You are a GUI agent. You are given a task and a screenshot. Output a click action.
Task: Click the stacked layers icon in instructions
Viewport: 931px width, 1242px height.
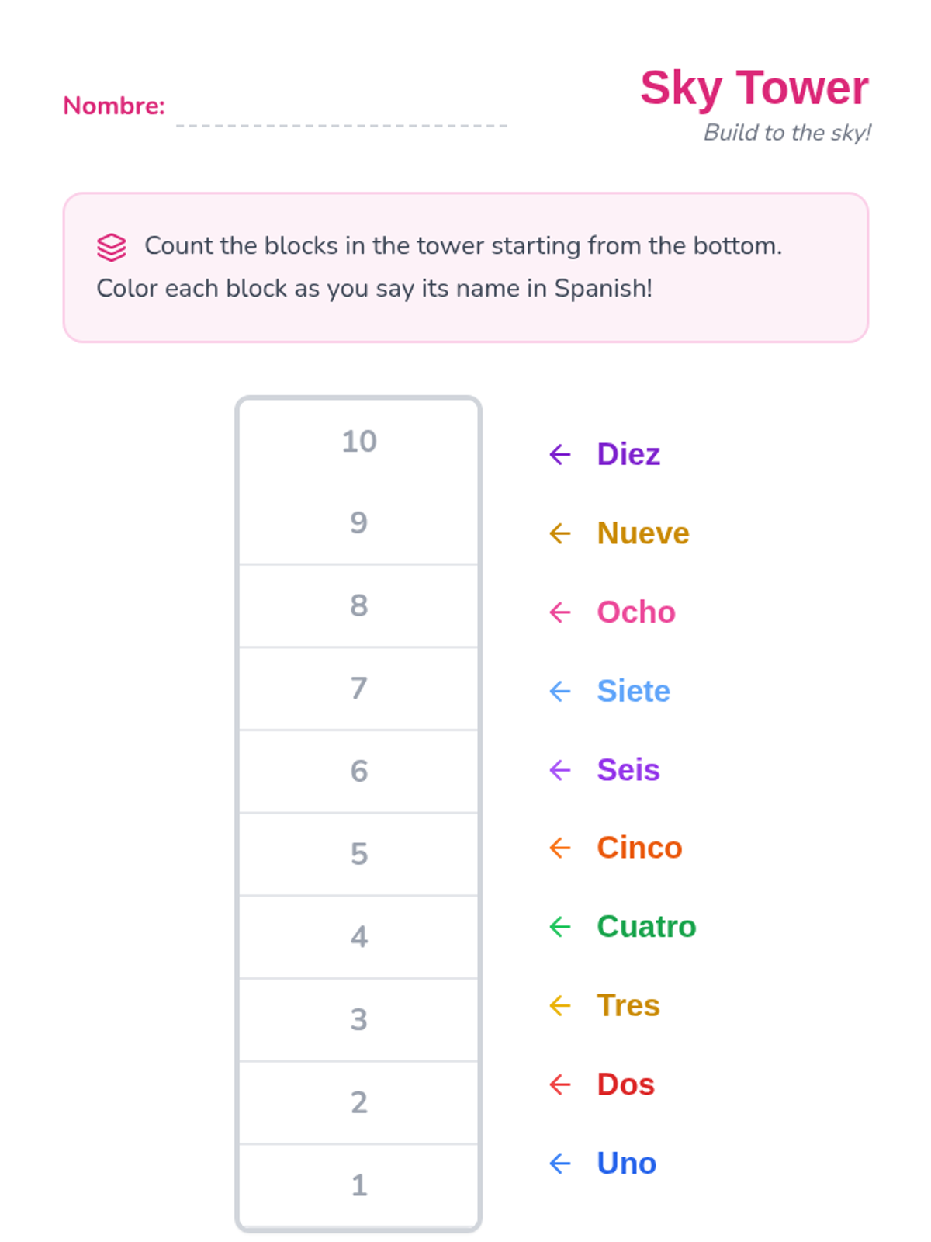pyautogui.click(x=111, y=247)
